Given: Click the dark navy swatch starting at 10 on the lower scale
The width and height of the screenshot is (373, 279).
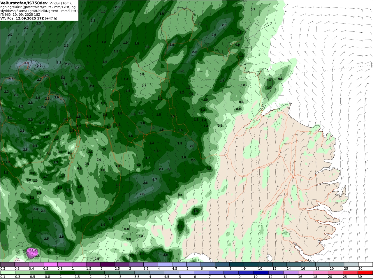Looking at the screenshot, I should 261,273.
